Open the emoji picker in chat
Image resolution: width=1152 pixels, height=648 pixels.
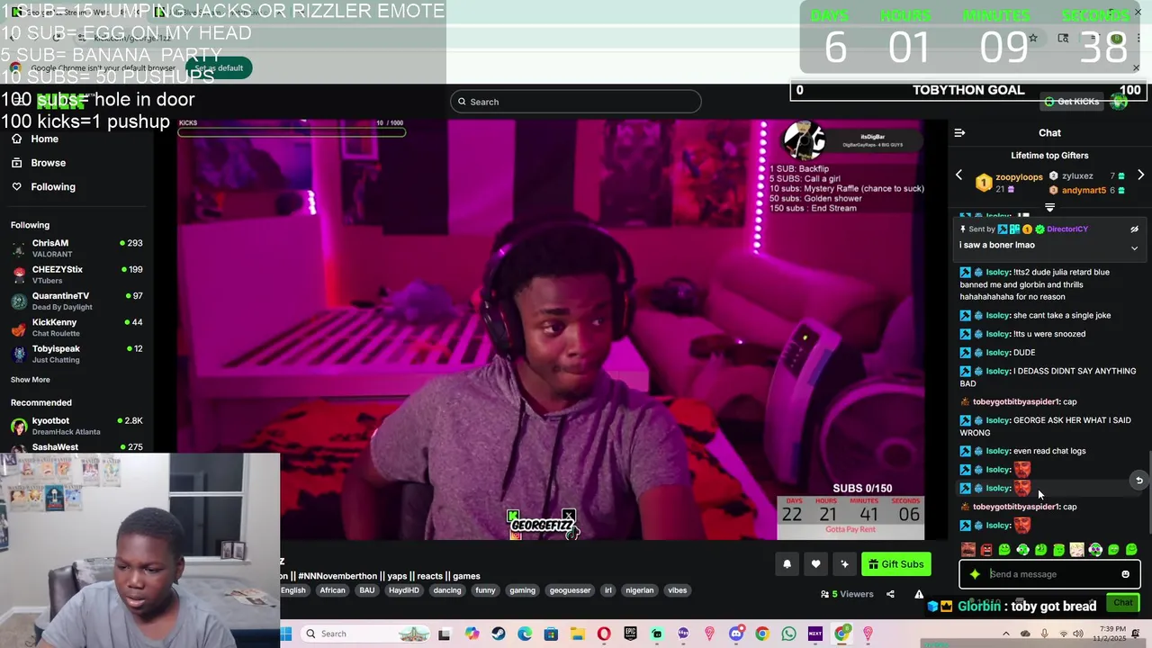1125,574
